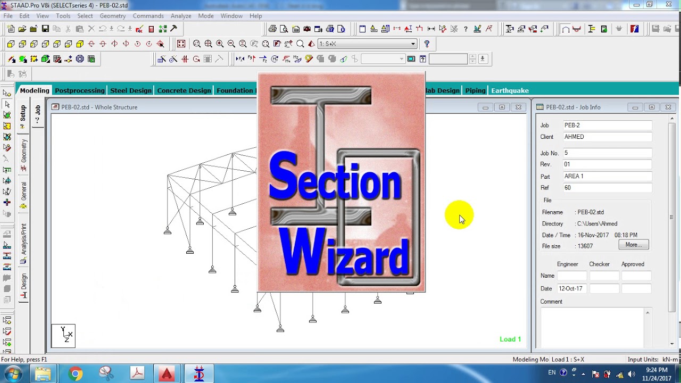Select the Geometry vertical page tab
This screenshot has height=383, width=681.
tap(23, 155)
